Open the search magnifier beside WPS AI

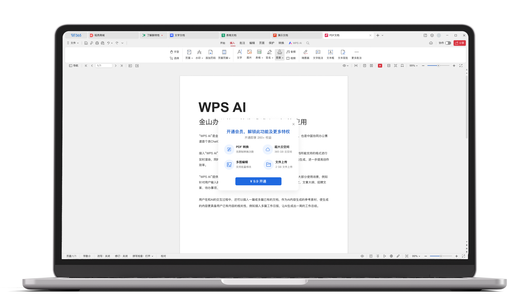coord(308,43)
